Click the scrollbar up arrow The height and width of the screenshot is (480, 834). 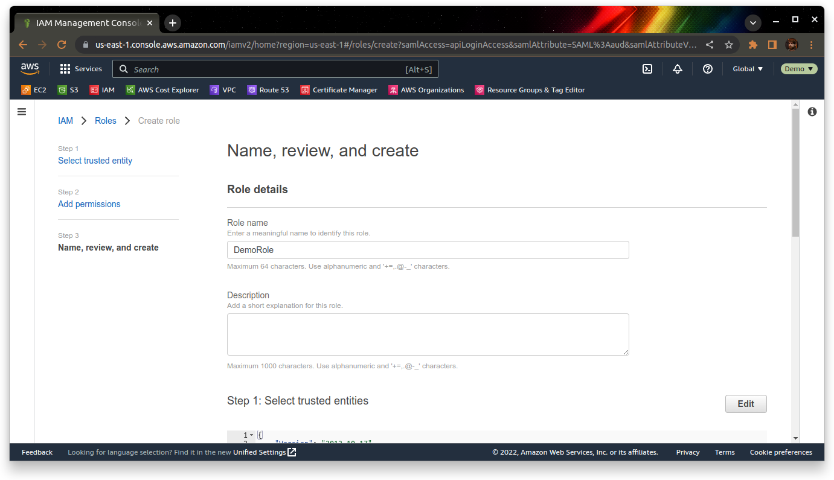[795, 104]
